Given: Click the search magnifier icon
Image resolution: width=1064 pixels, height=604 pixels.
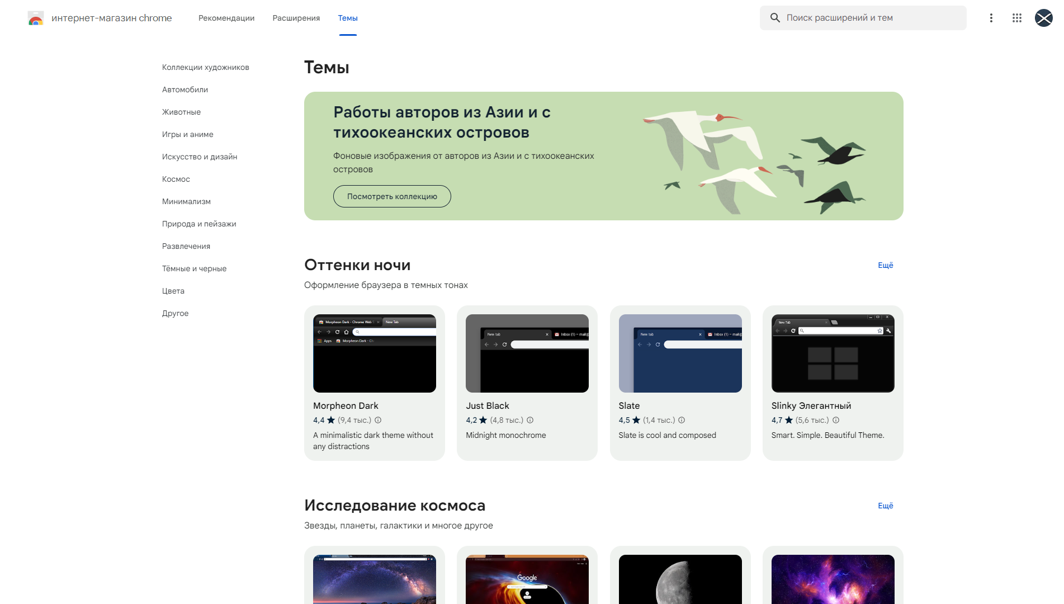Looking at the screenshot, I should point(775,18).
